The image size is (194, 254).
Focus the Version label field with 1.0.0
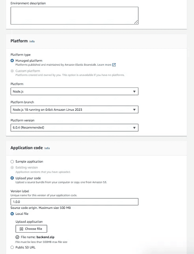click(75, 202)
